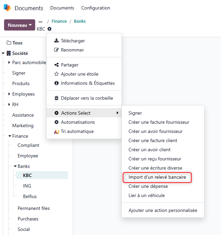Select Import d'un relevé bancaire action

[x=157, y=177]
